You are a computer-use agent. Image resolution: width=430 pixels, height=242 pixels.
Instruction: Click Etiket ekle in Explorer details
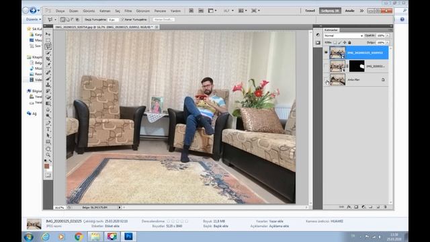point(112,227)
